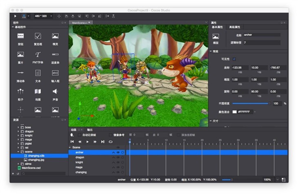Select the slider (滑动条) widget

tap(20, 76)
